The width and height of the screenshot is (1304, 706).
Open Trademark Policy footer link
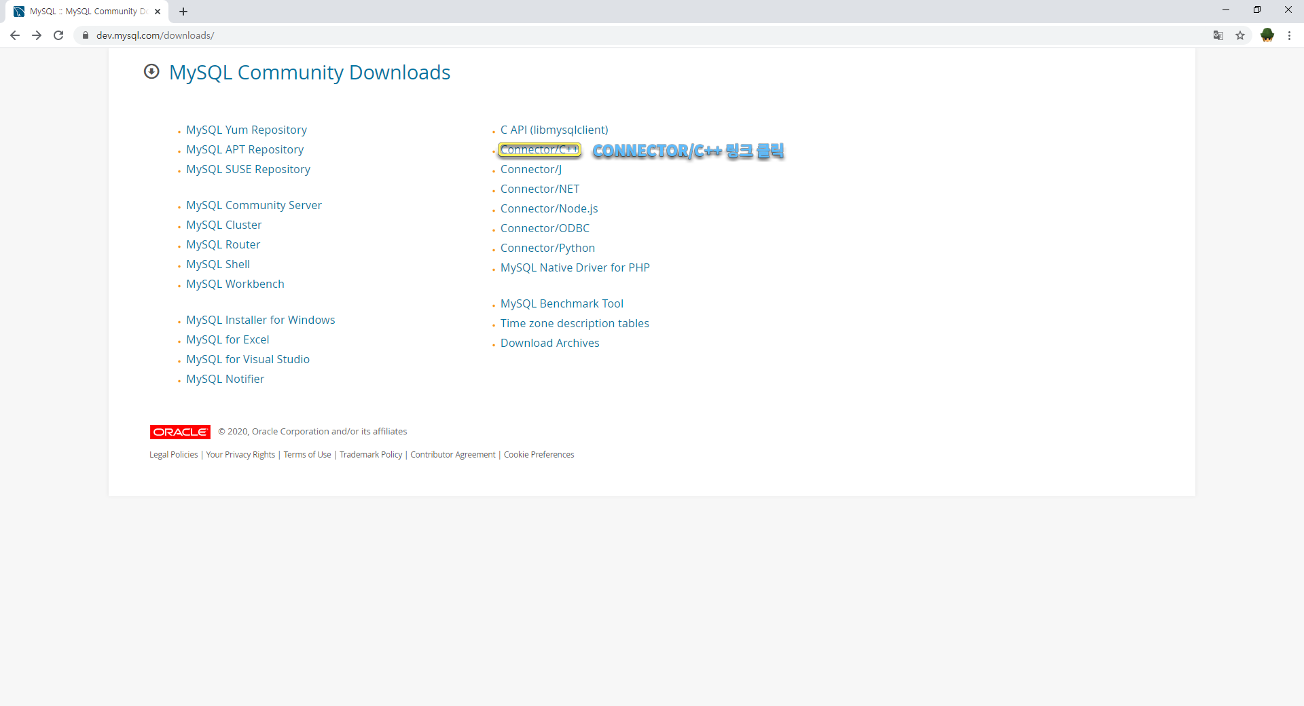pyautogui.click(x=371, y=455)
